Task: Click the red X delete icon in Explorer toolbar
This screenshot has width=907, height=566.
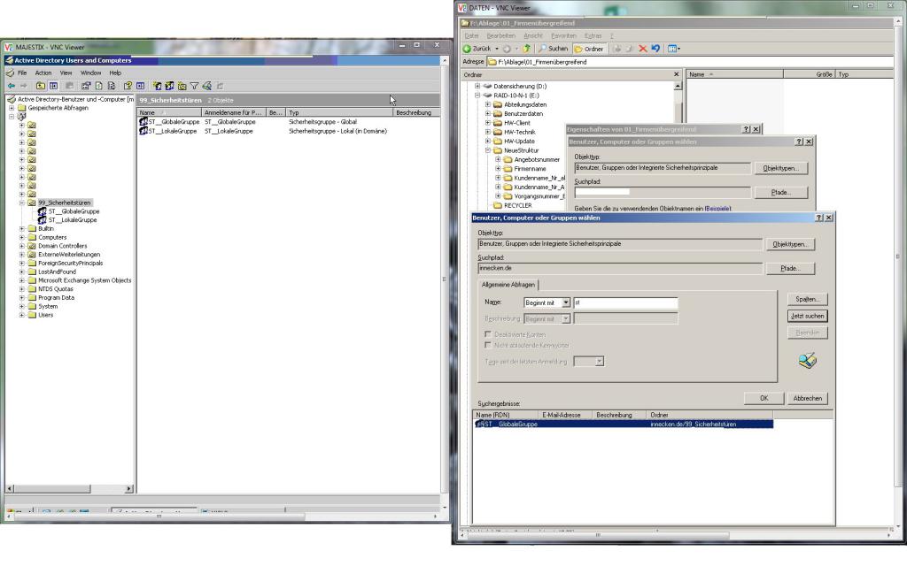Action: (x=643, y=49)
